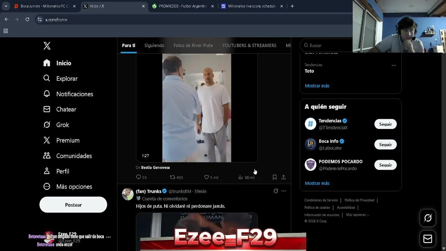Switch to Millonarios live score browser tab
446x251 pixels.
[252, 6]
